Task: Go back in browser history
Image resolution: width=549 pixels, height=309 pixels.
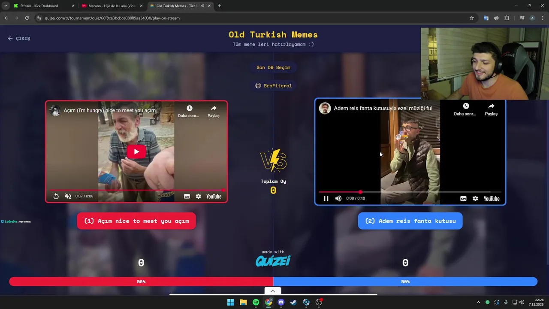Action: (6, 18)
